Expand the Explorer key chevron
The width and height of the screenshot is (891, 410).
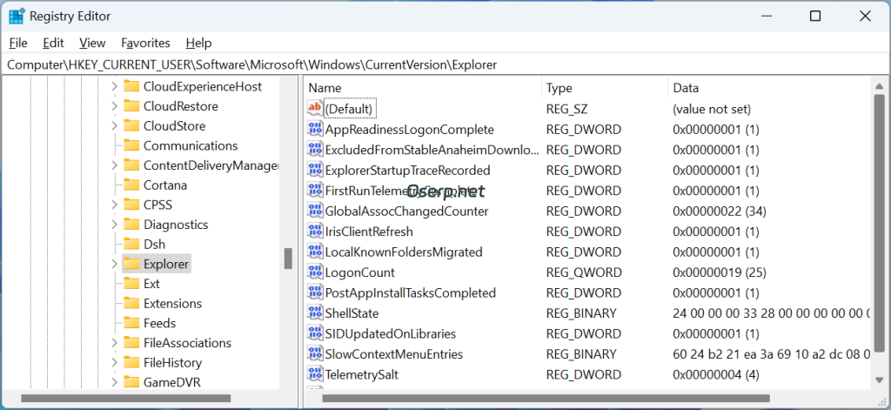pos(114,264)
